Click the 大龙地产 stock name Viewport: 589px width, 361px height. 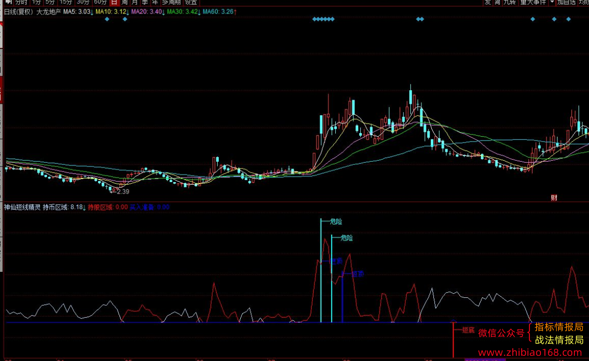49,11
